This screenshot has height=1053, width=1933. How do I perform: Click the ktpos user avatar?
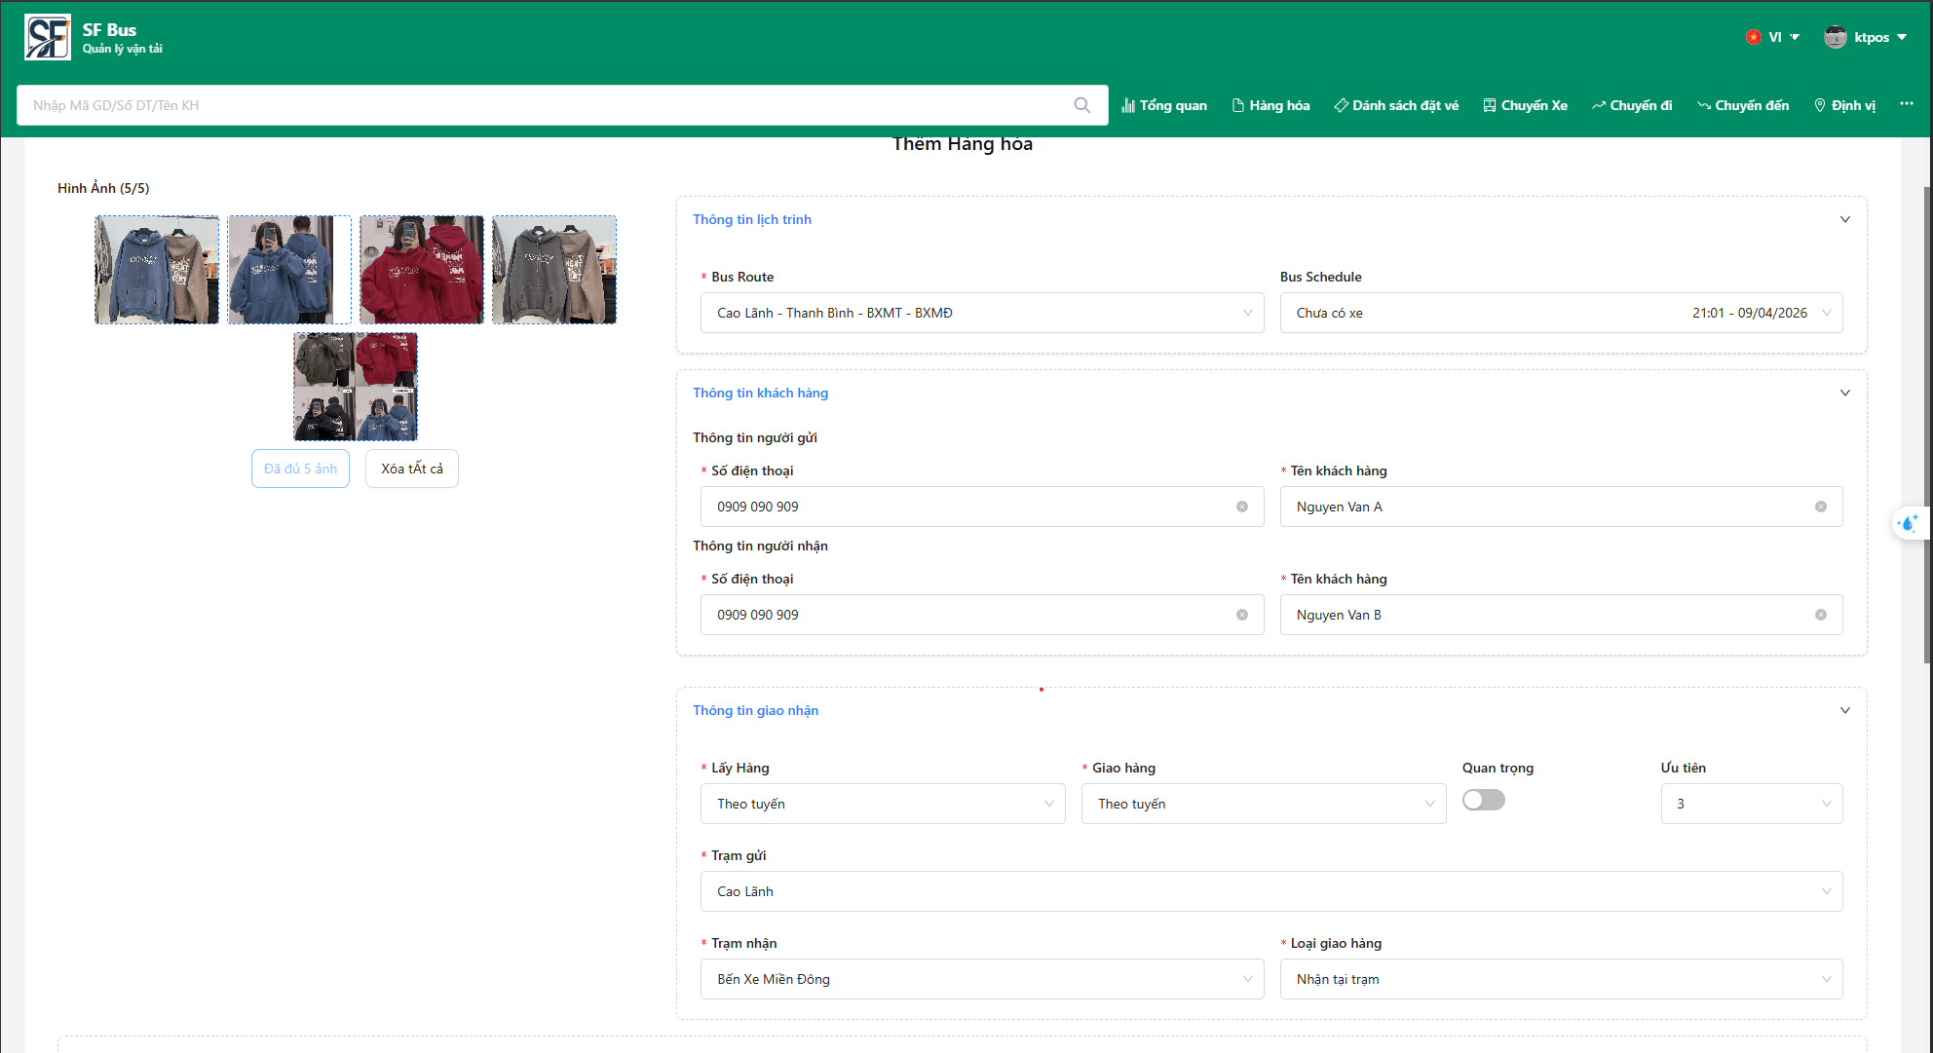[1835, 37]
